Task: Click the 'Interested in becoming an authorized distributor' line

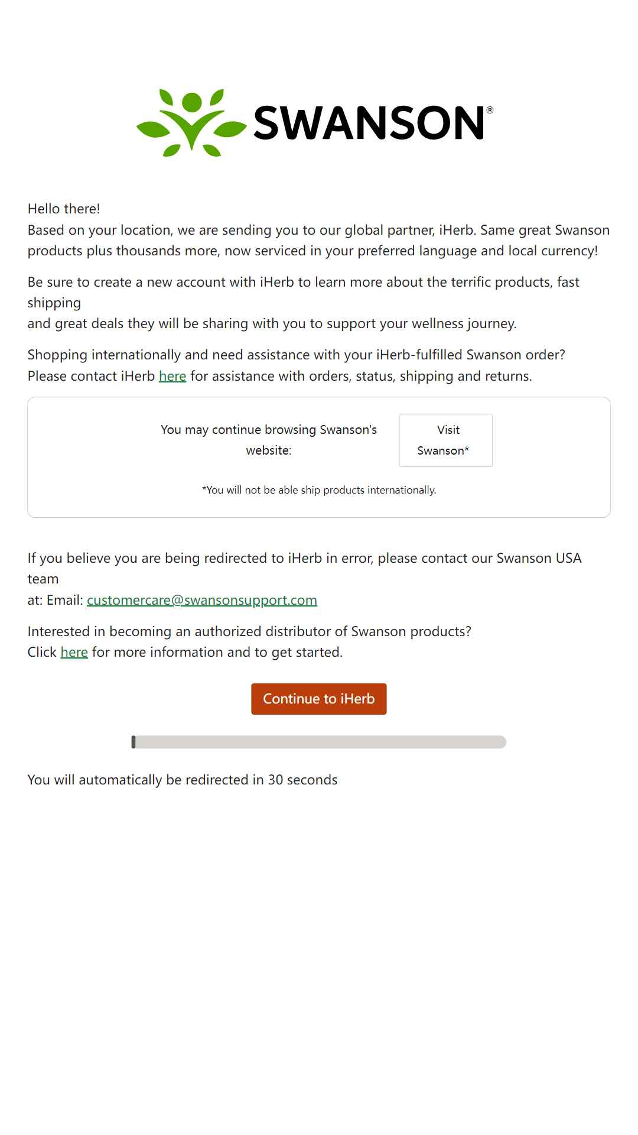Action: tap(249, 631)
